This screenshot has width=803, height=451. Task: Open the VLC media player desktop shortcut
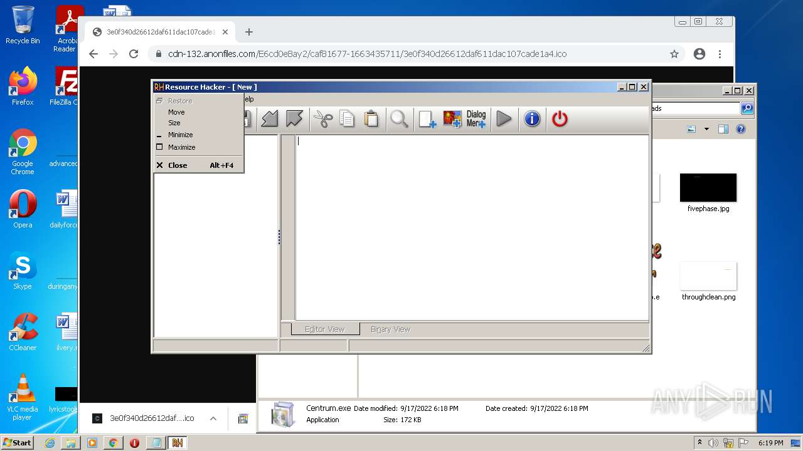coord(23,397)
